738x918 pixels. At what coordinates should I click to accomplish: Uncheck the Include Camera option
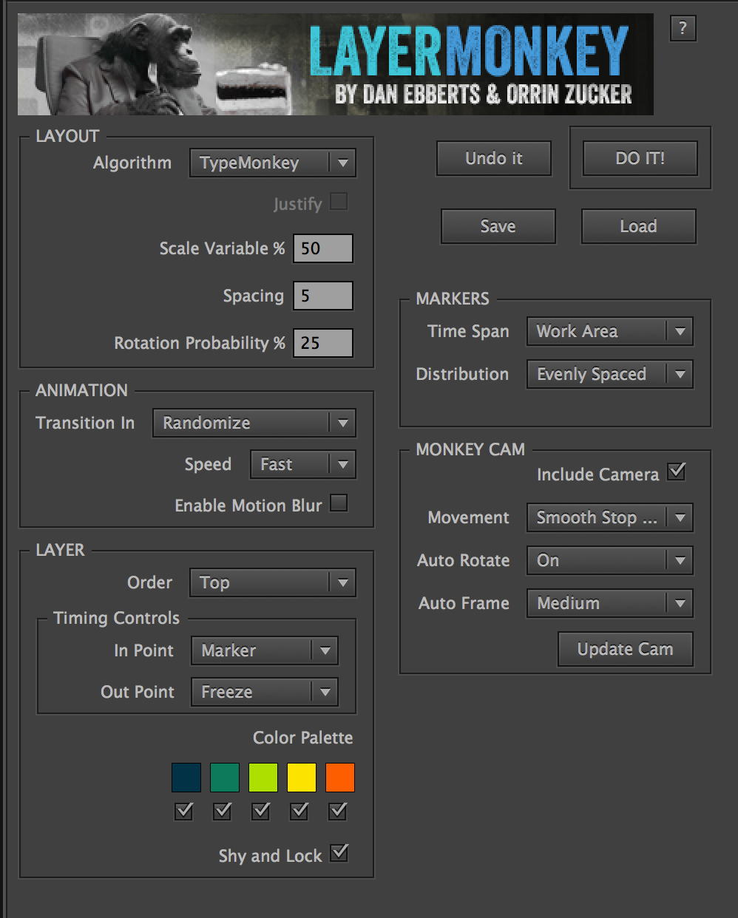point(675,471)
